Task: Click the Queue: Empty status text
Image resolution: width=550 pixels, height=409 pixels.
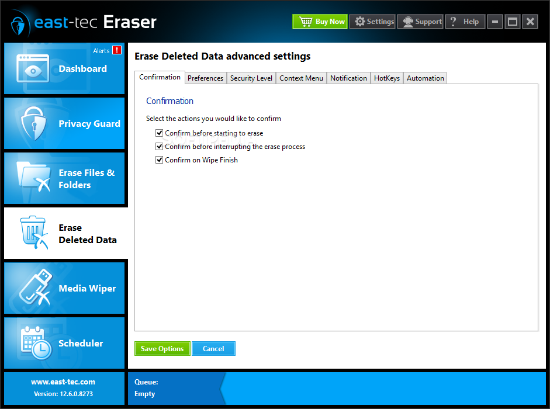Action: 146,387
